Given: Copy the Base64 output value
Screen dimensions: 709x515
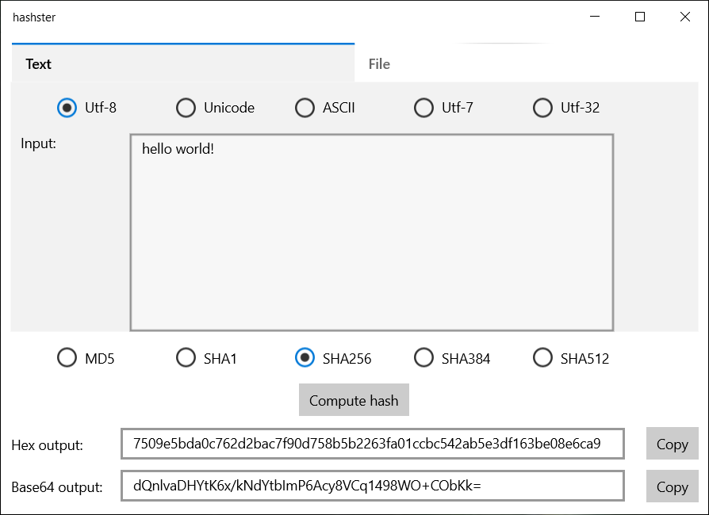Looking at the screenshot, I should coord(672,486).
